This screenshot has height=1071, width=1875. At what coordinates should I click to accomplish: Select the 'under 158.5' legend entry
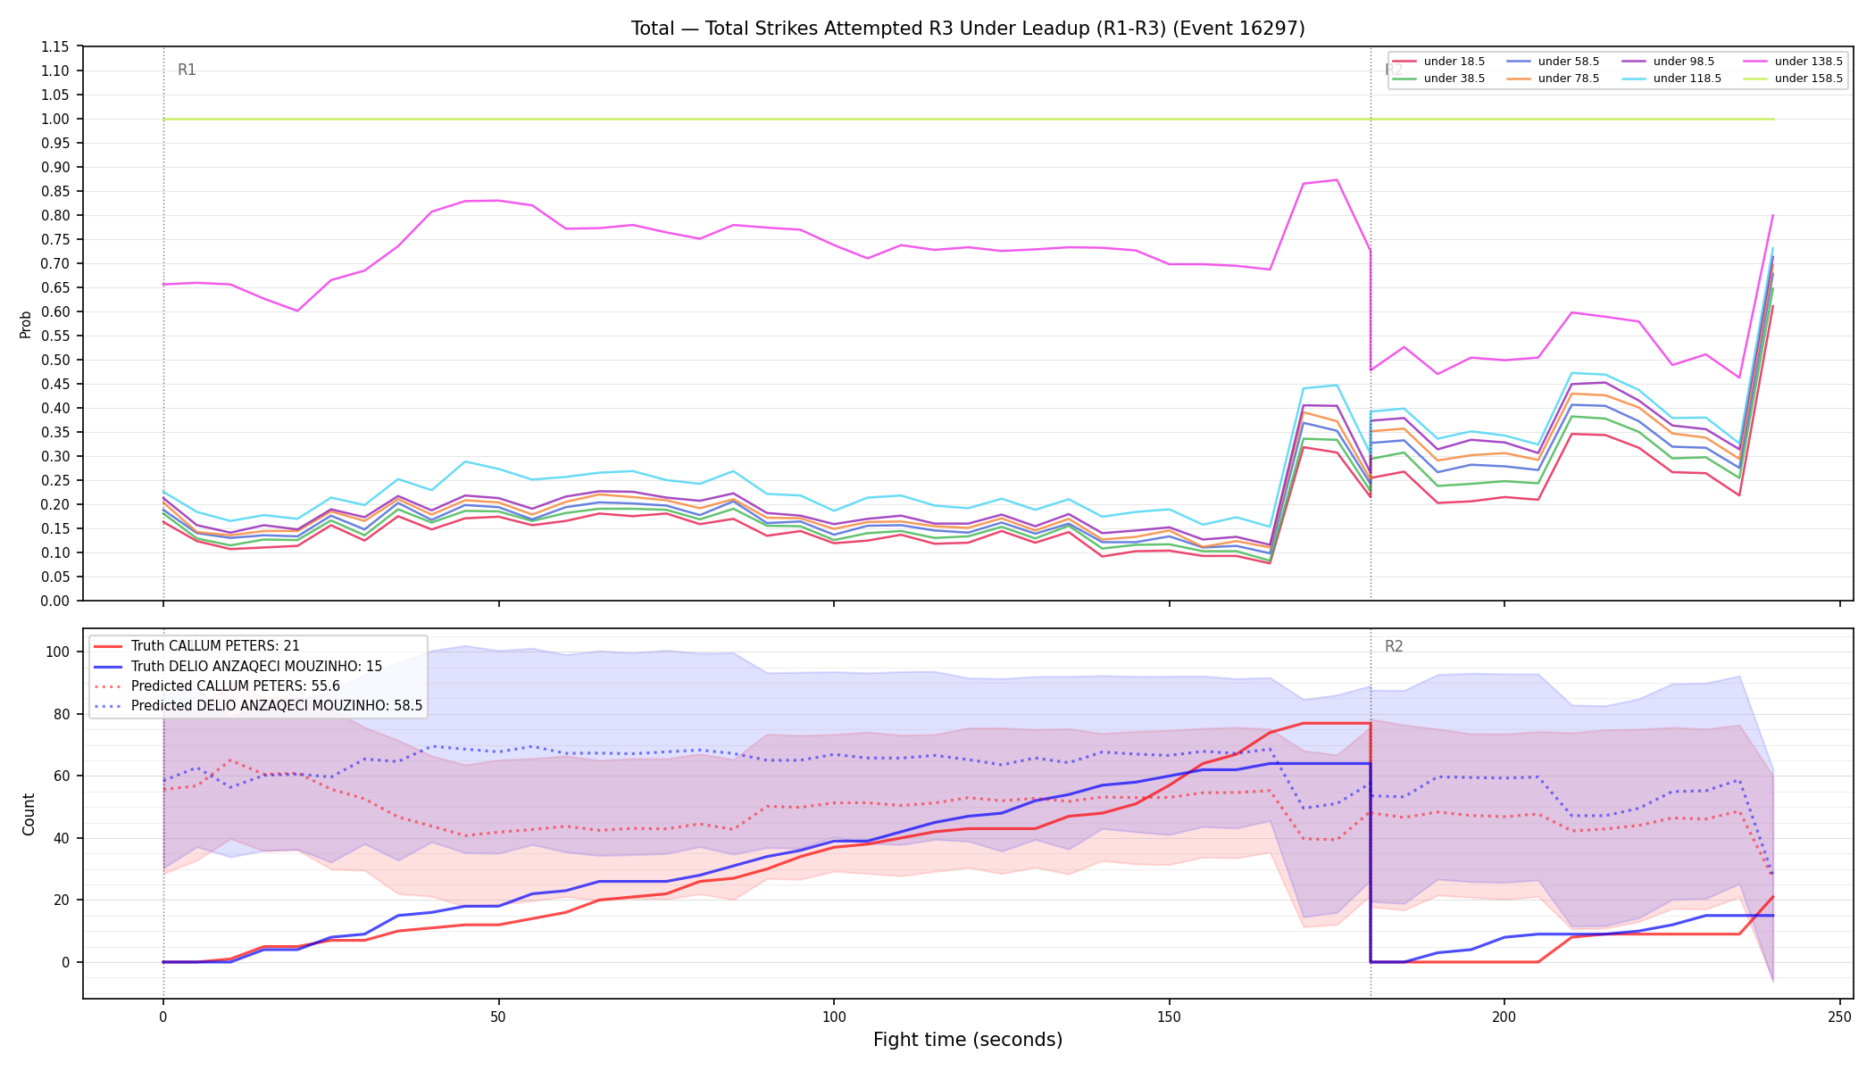click(x=1793, y=79)
